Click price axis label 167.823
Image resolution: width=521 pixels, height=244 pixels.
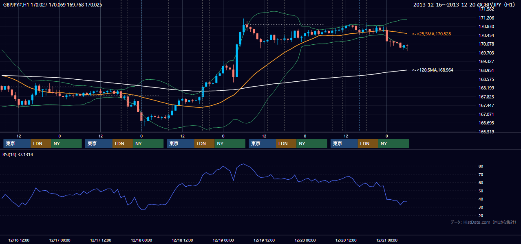point(486,97)
